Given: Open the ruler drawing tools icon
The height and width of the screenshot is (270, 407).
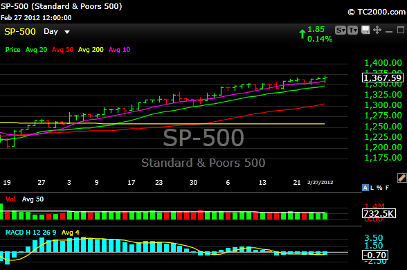Looking at the screenshot, I should 401,178.
